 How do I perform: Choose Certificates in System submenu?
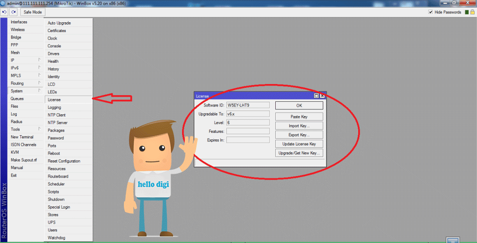coord(68,31)
